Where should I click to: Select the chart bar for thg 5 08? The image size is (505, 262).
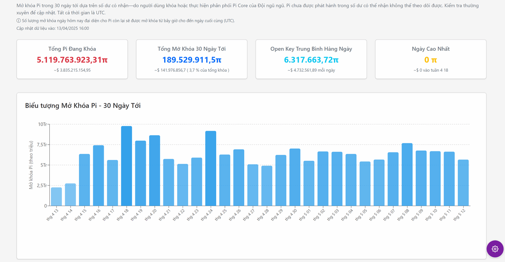[x=407, y=175]
